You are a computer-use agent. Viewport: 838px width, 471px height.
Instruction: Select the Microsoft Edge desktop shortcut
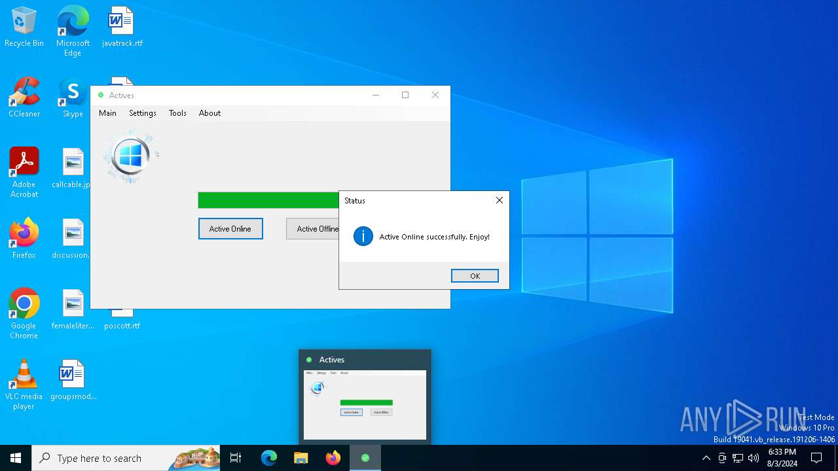point(73,31)
